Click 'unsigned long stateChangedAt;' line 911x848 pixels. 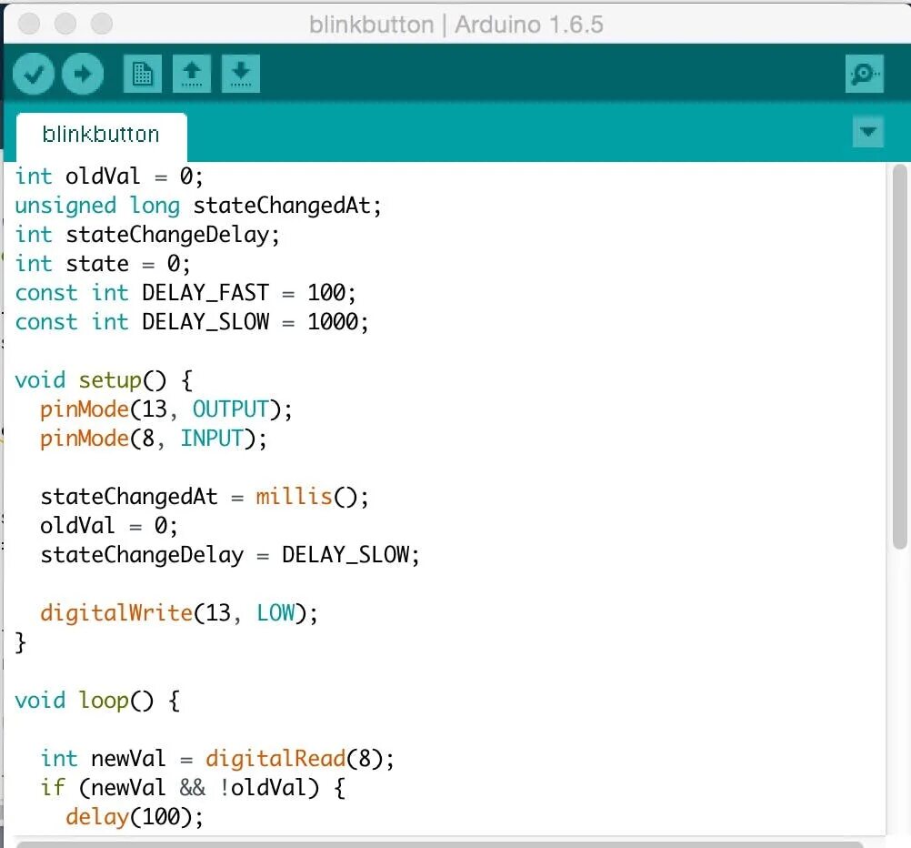(x=198, y=206)
